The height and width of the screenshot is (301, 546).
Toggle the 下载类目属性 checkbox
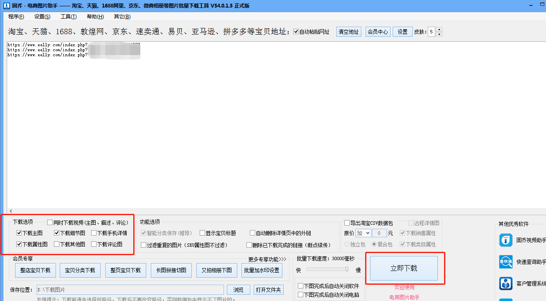coord(403,244)
